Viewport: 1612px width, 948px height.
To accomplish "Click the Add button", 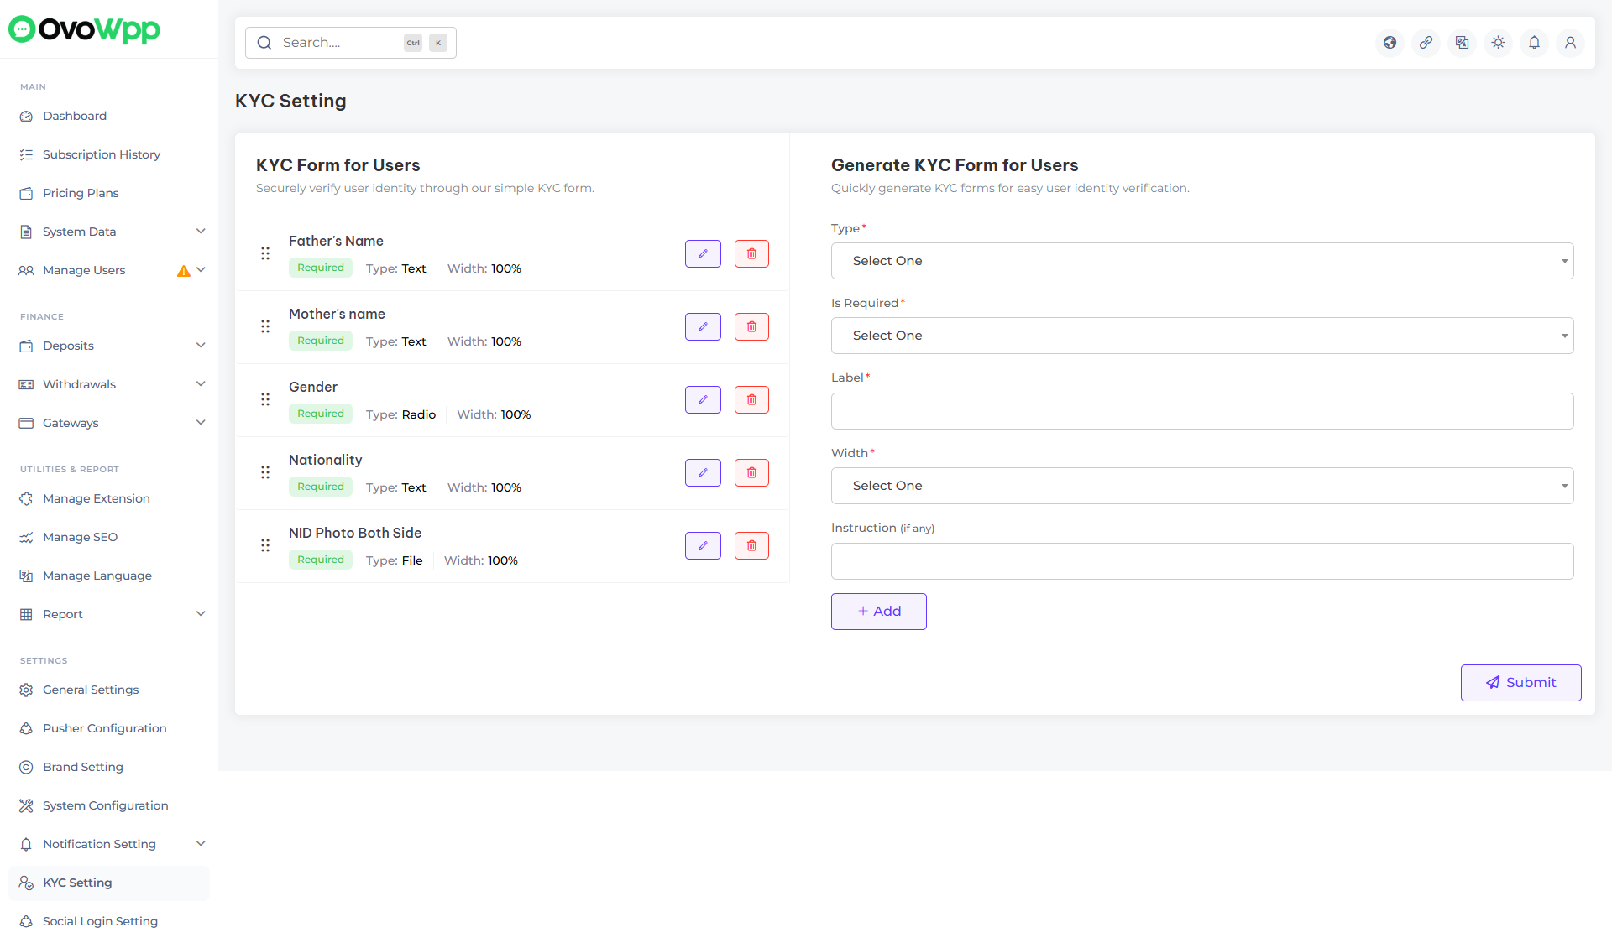I will tap(878, 612).
